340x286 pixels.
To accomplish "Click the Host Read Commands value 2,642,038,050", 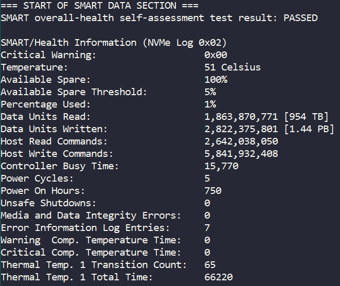I will pyautogui.click(x=241, y=141).
